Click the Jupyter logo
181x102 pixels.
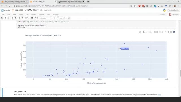(x=18, y=10)
